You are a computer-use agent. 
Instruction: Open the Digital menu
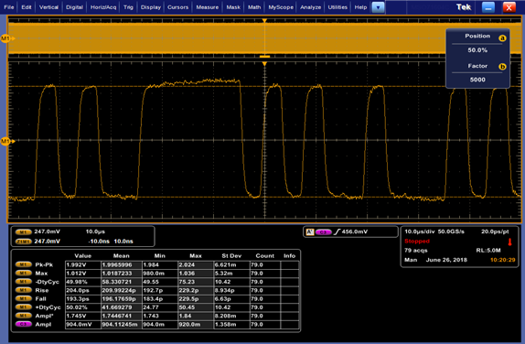coord(74,7)
